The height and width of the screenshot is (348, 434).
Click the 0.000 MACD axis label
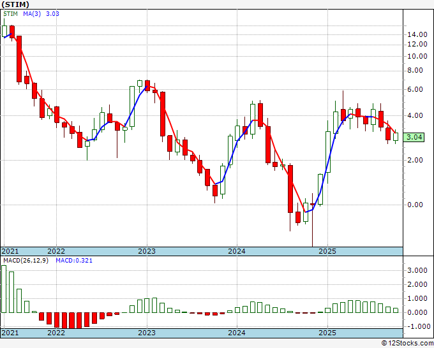[x=417, y=312]
